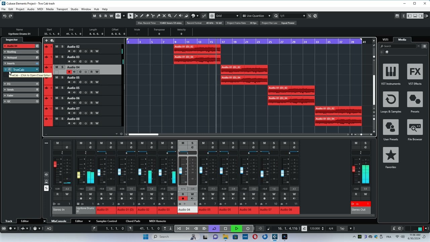This screenshot has height=242, width=430.
Task: Open the Transport menu
Action: pos(62,9)
